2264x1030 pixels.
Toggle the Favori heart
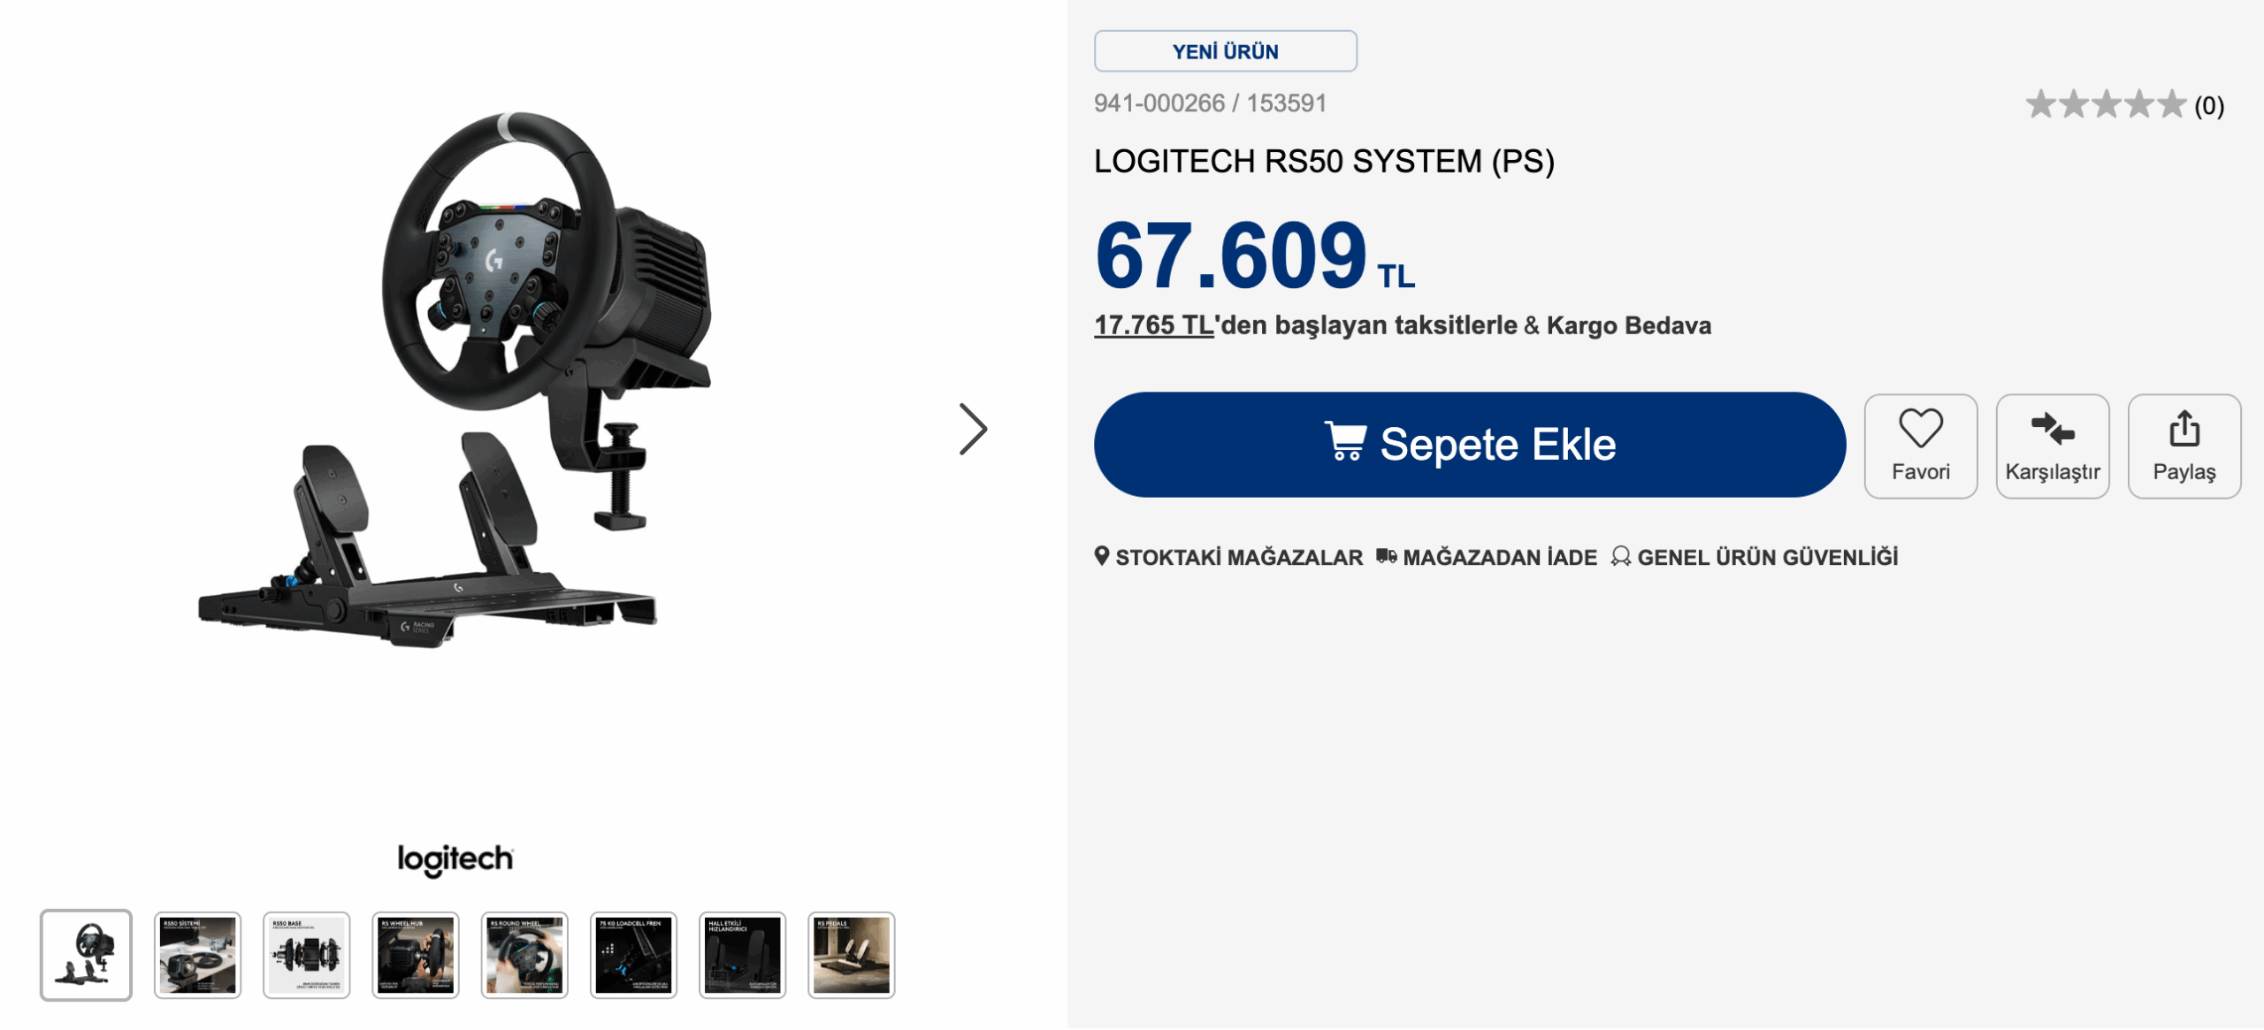tap(1920, 431)
